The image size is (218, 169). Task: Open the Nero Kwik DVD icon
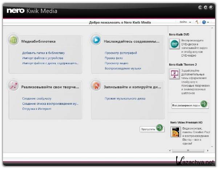(175, 44)
